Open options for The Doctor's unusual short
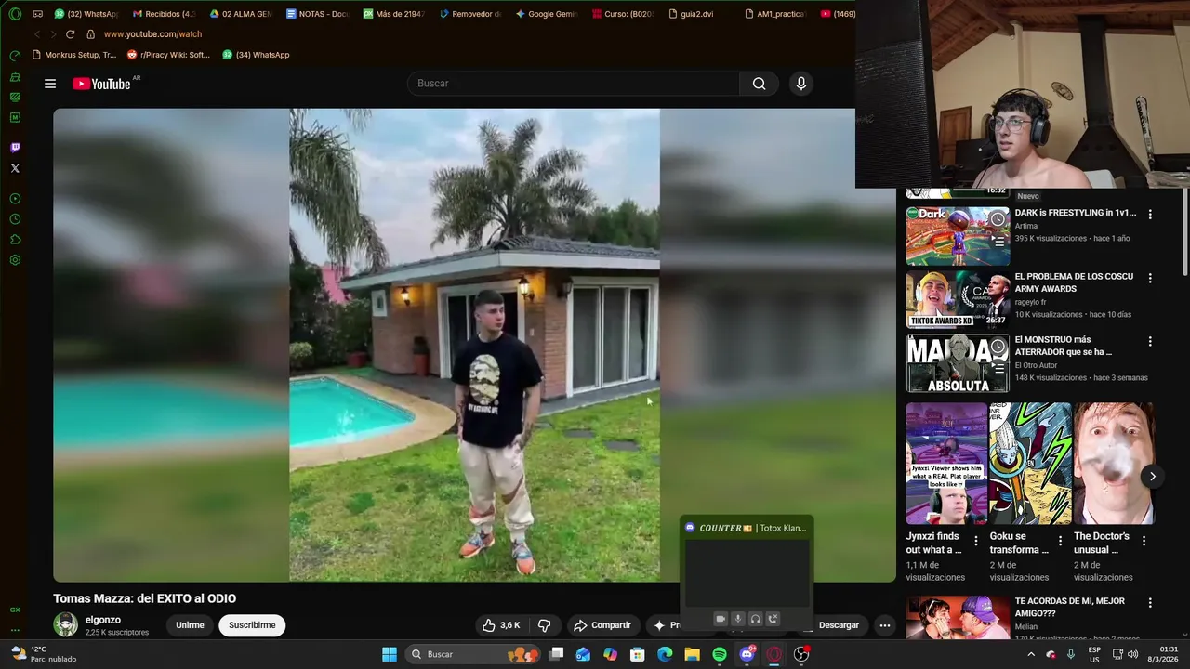Screen dimensions: 1190x669 click(x=1144, y=541)
